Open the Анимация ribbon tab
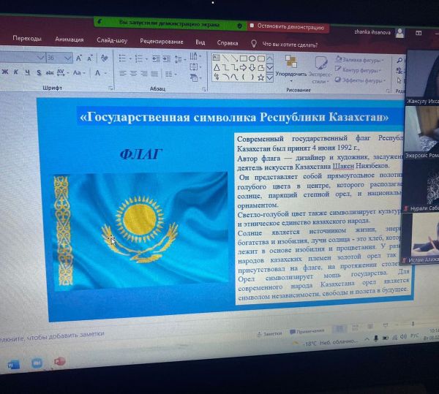 point(70,39)
